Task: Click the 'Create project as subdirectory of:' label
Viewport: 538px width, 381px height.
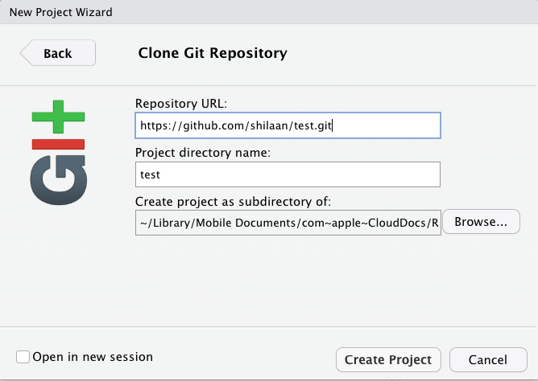Action: (x=234, y=201)
